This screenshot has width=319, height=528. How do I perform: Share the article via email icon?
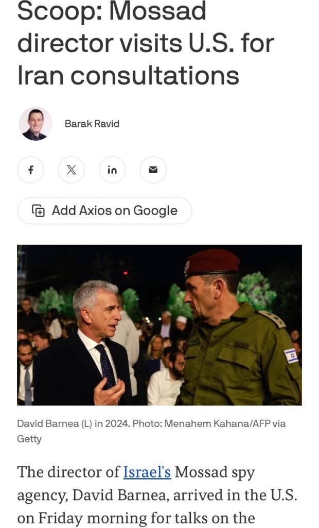pos(153,170)
